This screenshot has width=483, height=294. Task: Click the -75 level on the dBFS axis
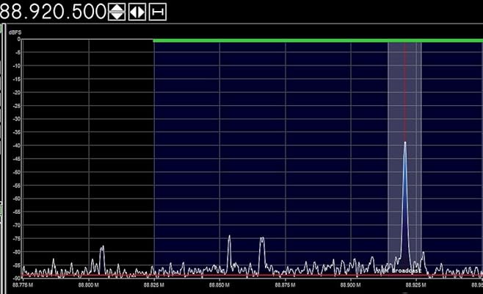tap(17, 238)
